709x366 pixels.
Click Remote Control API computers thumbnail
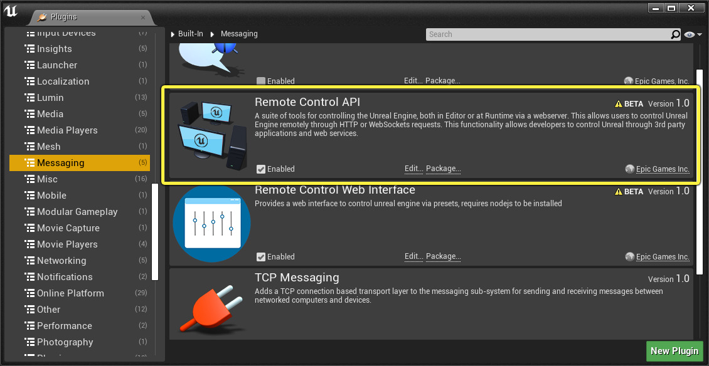pos(211,135)
